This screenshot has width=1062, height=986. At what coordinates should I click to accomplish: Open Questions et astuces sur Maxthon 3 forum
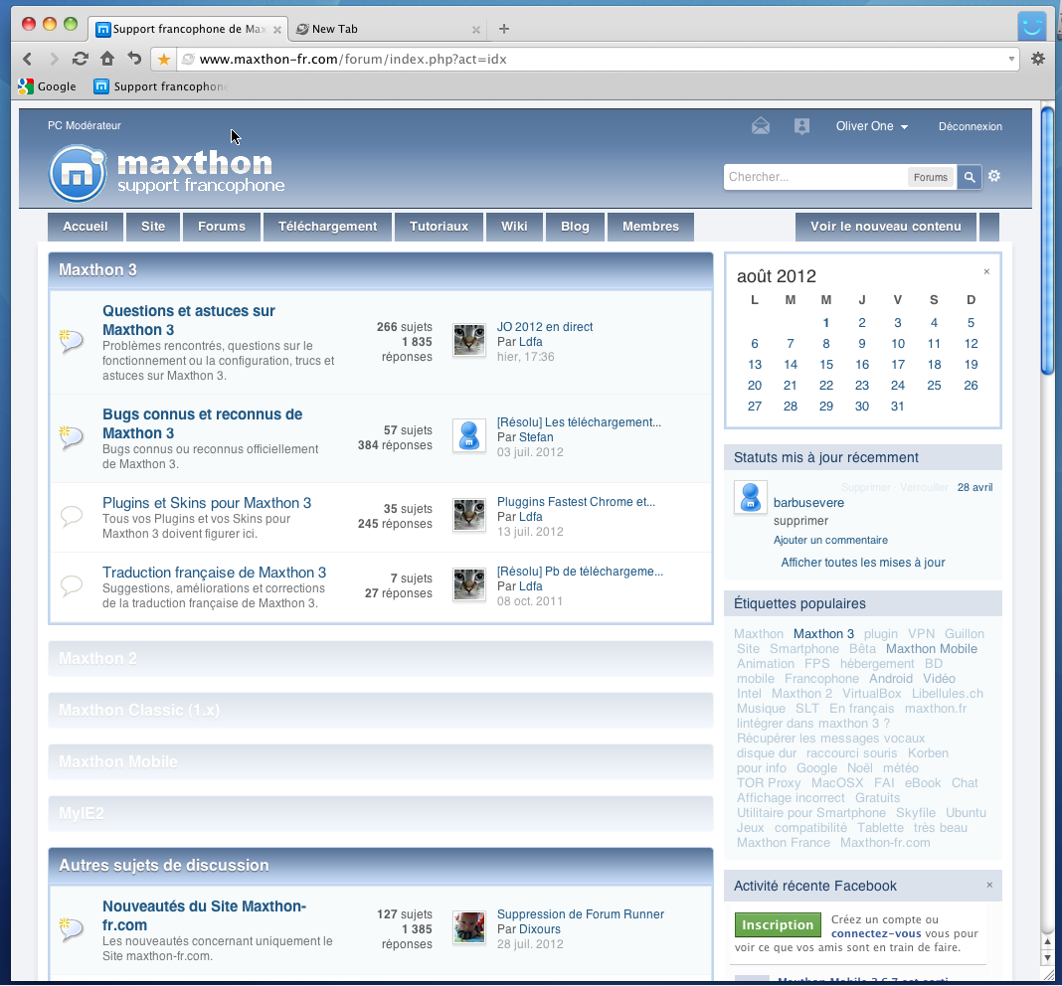[x=188, y=320]
